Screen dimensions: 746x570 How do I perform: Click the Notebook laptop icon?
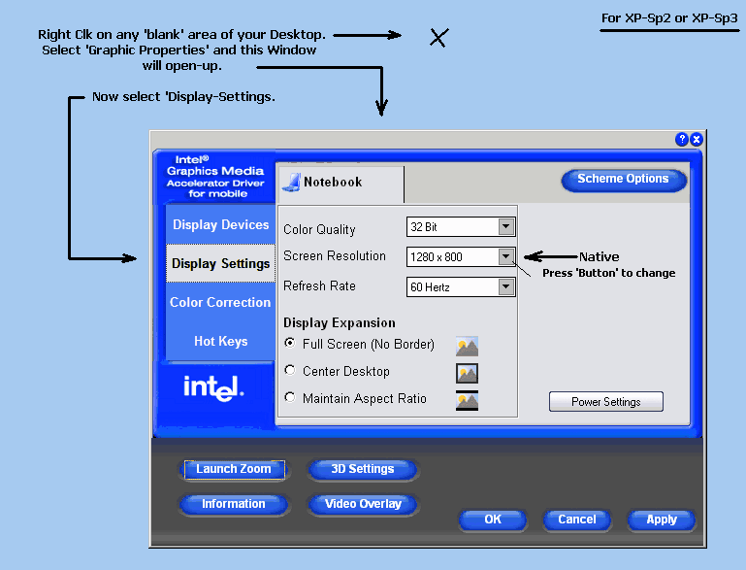click(x=291, y=182)
